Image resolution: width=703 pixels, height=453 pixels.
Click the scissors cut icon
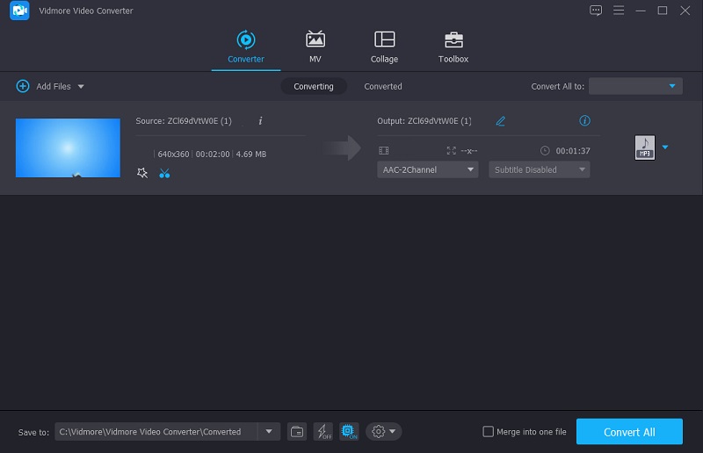(164, 174)
